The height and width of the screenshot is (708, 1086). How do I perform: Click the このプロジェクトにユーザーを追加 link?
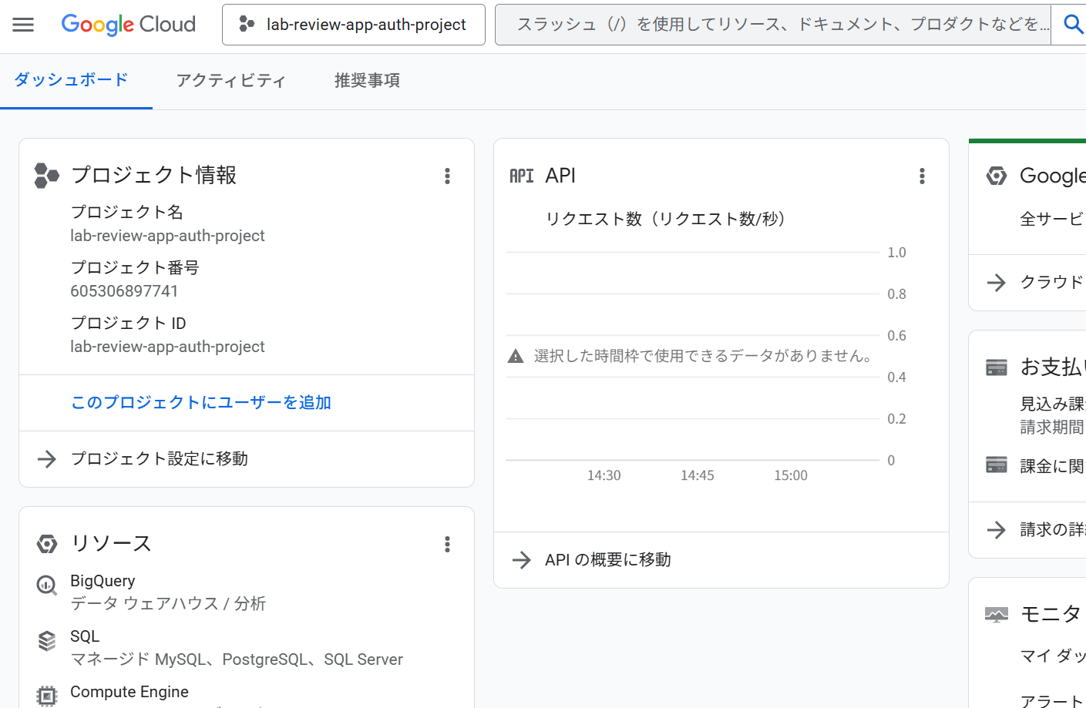(x=201, y=403)
